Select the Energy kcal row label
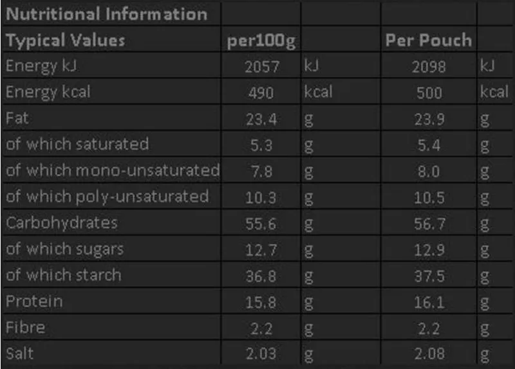The image size is (515, 369). tap(48, 93)
